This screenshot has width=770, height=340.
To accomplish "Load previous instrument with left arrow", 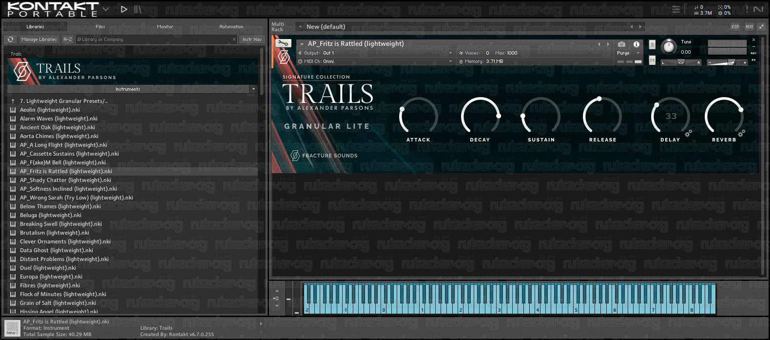I will 599,44.
